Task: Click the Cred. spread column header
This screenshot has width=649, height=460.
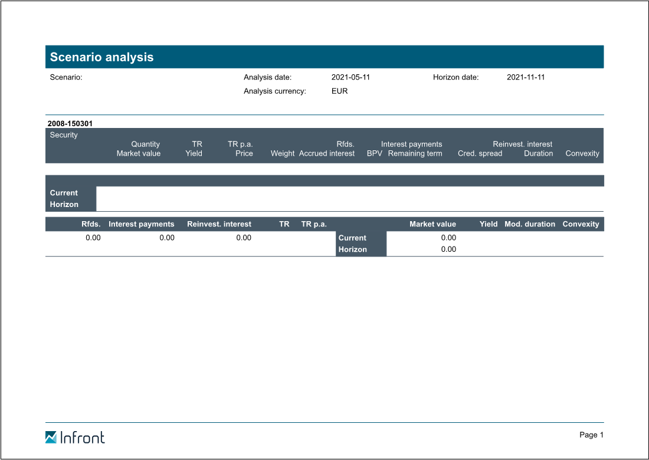Action: 480,153
